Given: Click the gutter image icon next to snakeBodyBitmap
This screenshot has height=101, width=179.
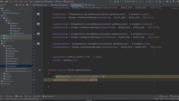Looking at the screenshot, I should [38, 44].
